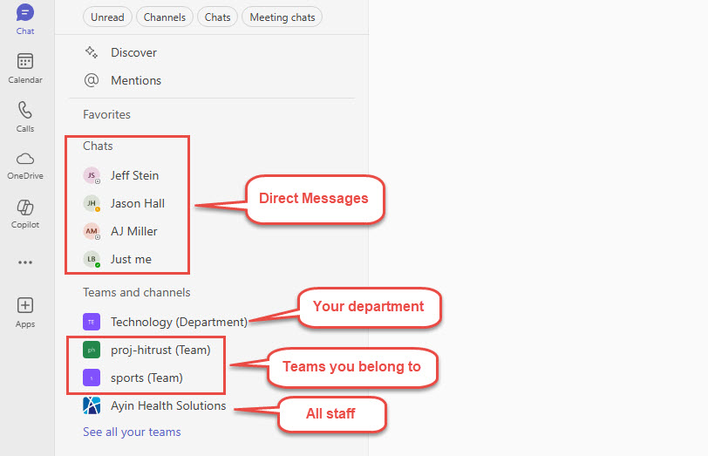The image size is (708, 456).
Task: Open chat with Jason Hall
Action: coord(137,203)
